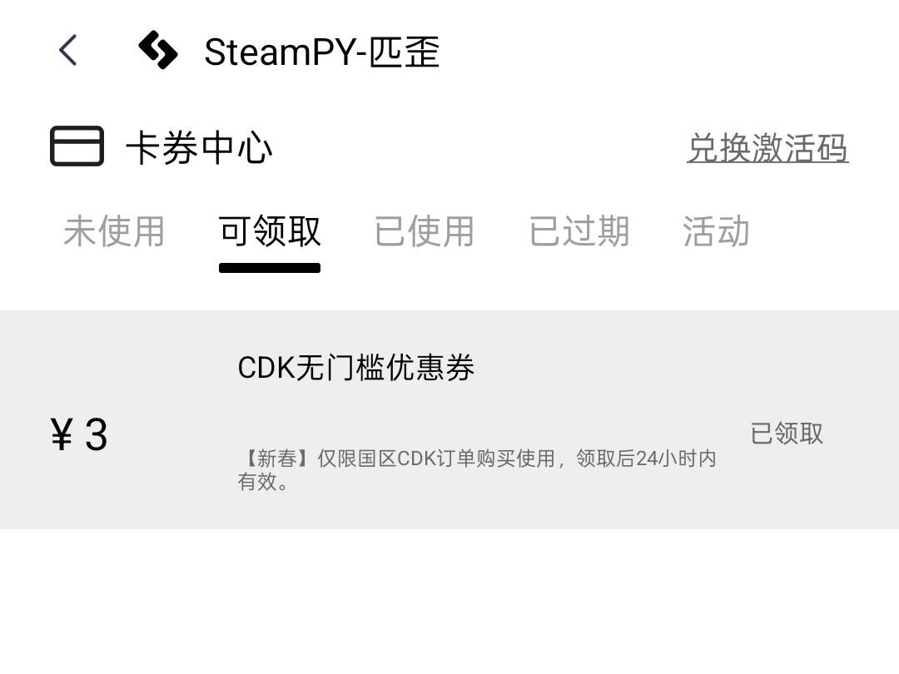The height and width of the screenshot is (674, 899).
Task: Tap the SteamPY-匹歪 page title
Action: click(x=321, y=52)
